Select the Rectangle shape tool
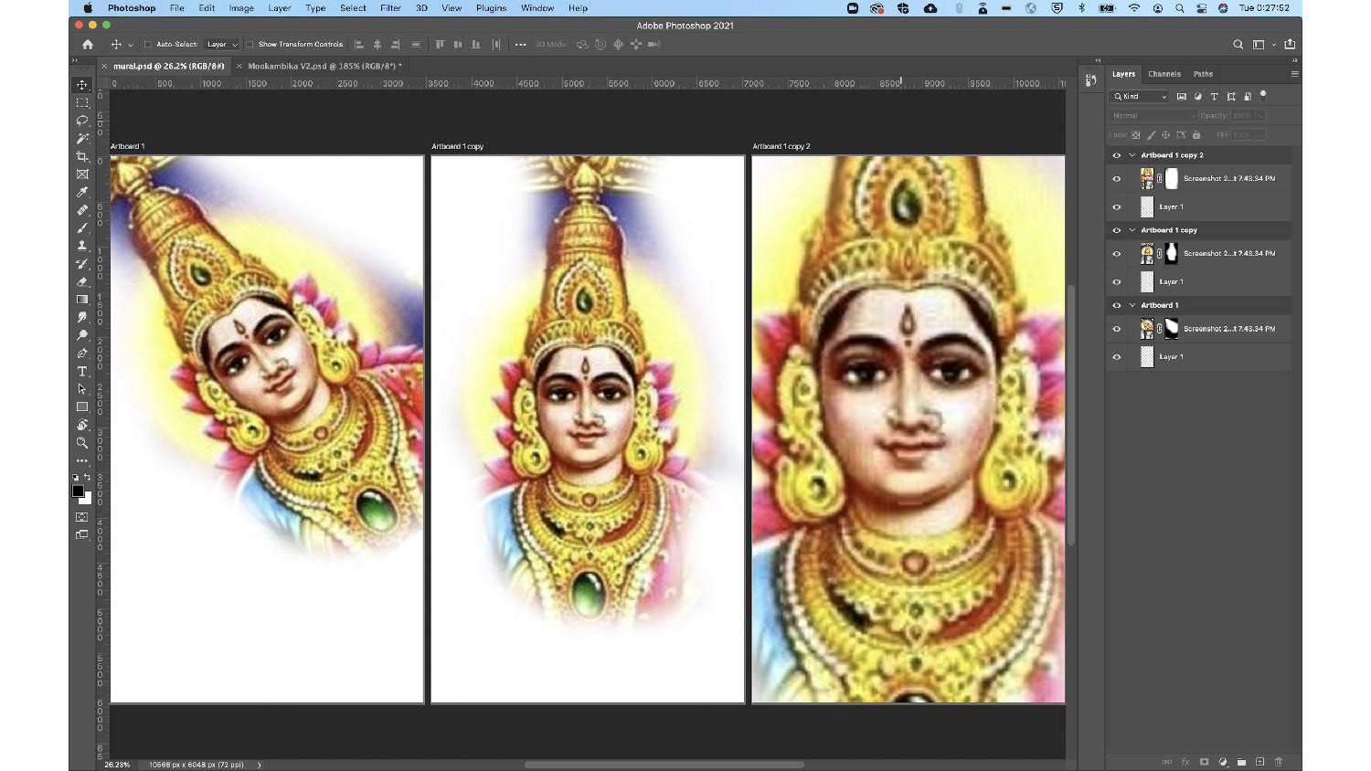Image resolution: width=1371 pixels, height=771 pixels. 82,407
